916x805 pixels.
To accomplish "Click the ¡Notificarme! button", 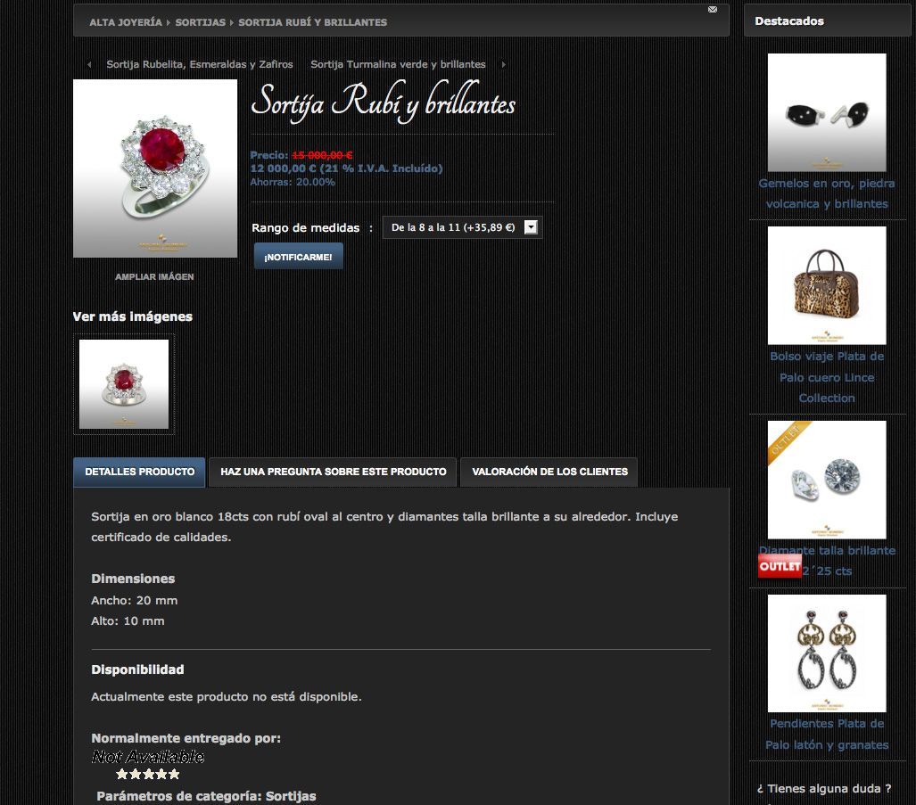I will click(x=298, y=257).
